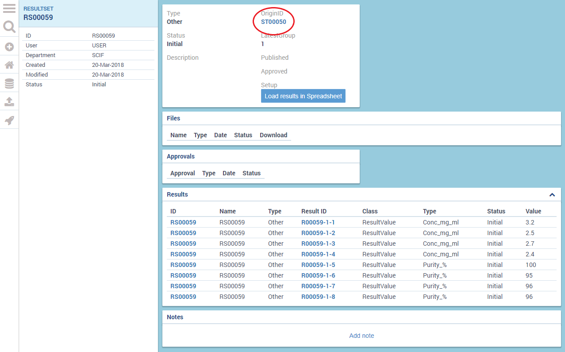The image size is (565, 352).
Task: Open the database stack icon
Action: click(9, 83)
